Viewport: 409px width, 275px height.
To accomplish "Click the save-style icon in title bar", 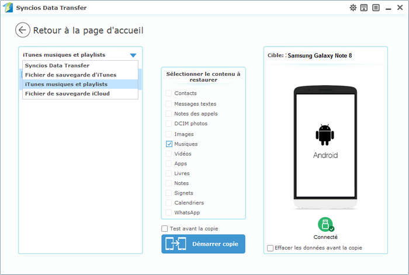I will [364, 8].
